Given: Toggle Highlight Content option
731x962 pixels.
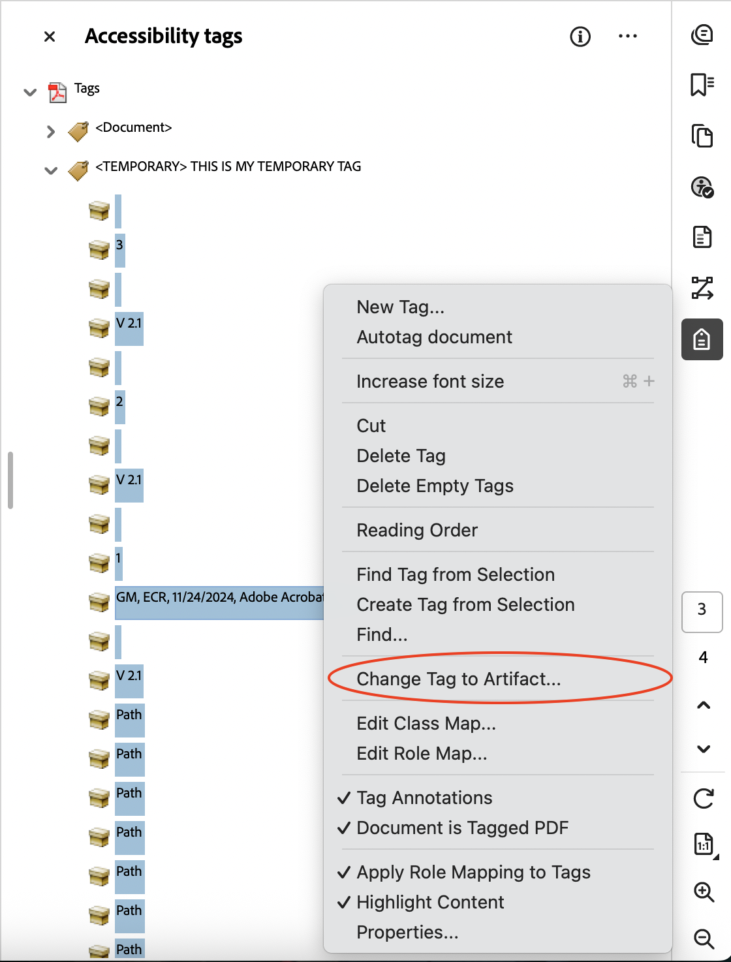Looking at the screenshot, I should (429, 902).
